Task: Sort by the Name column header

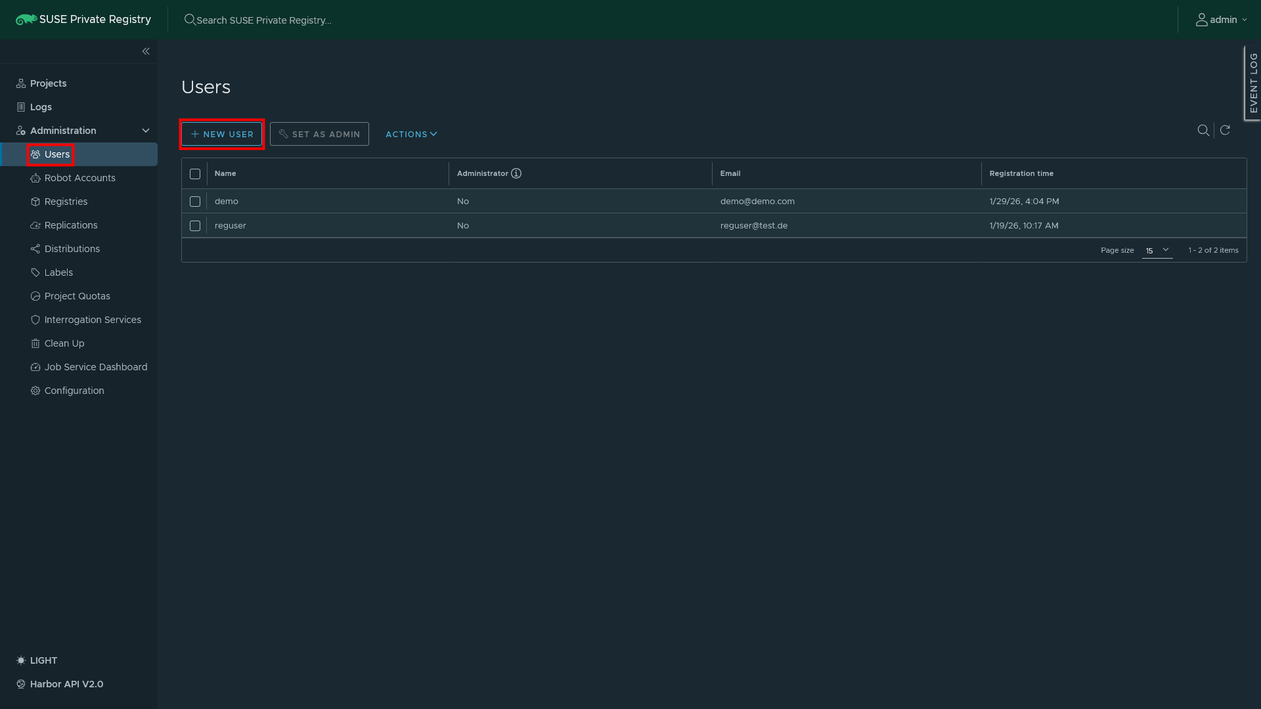Action: tap(225, 173)
